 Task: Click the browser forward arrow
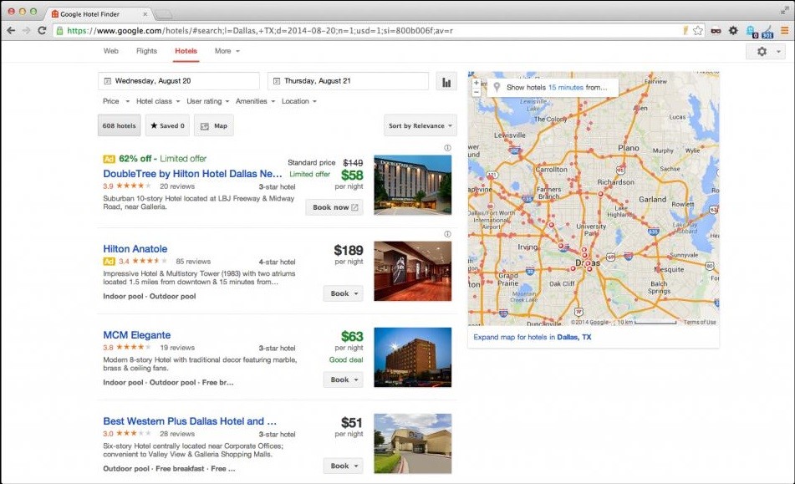[x=26, y=30]
